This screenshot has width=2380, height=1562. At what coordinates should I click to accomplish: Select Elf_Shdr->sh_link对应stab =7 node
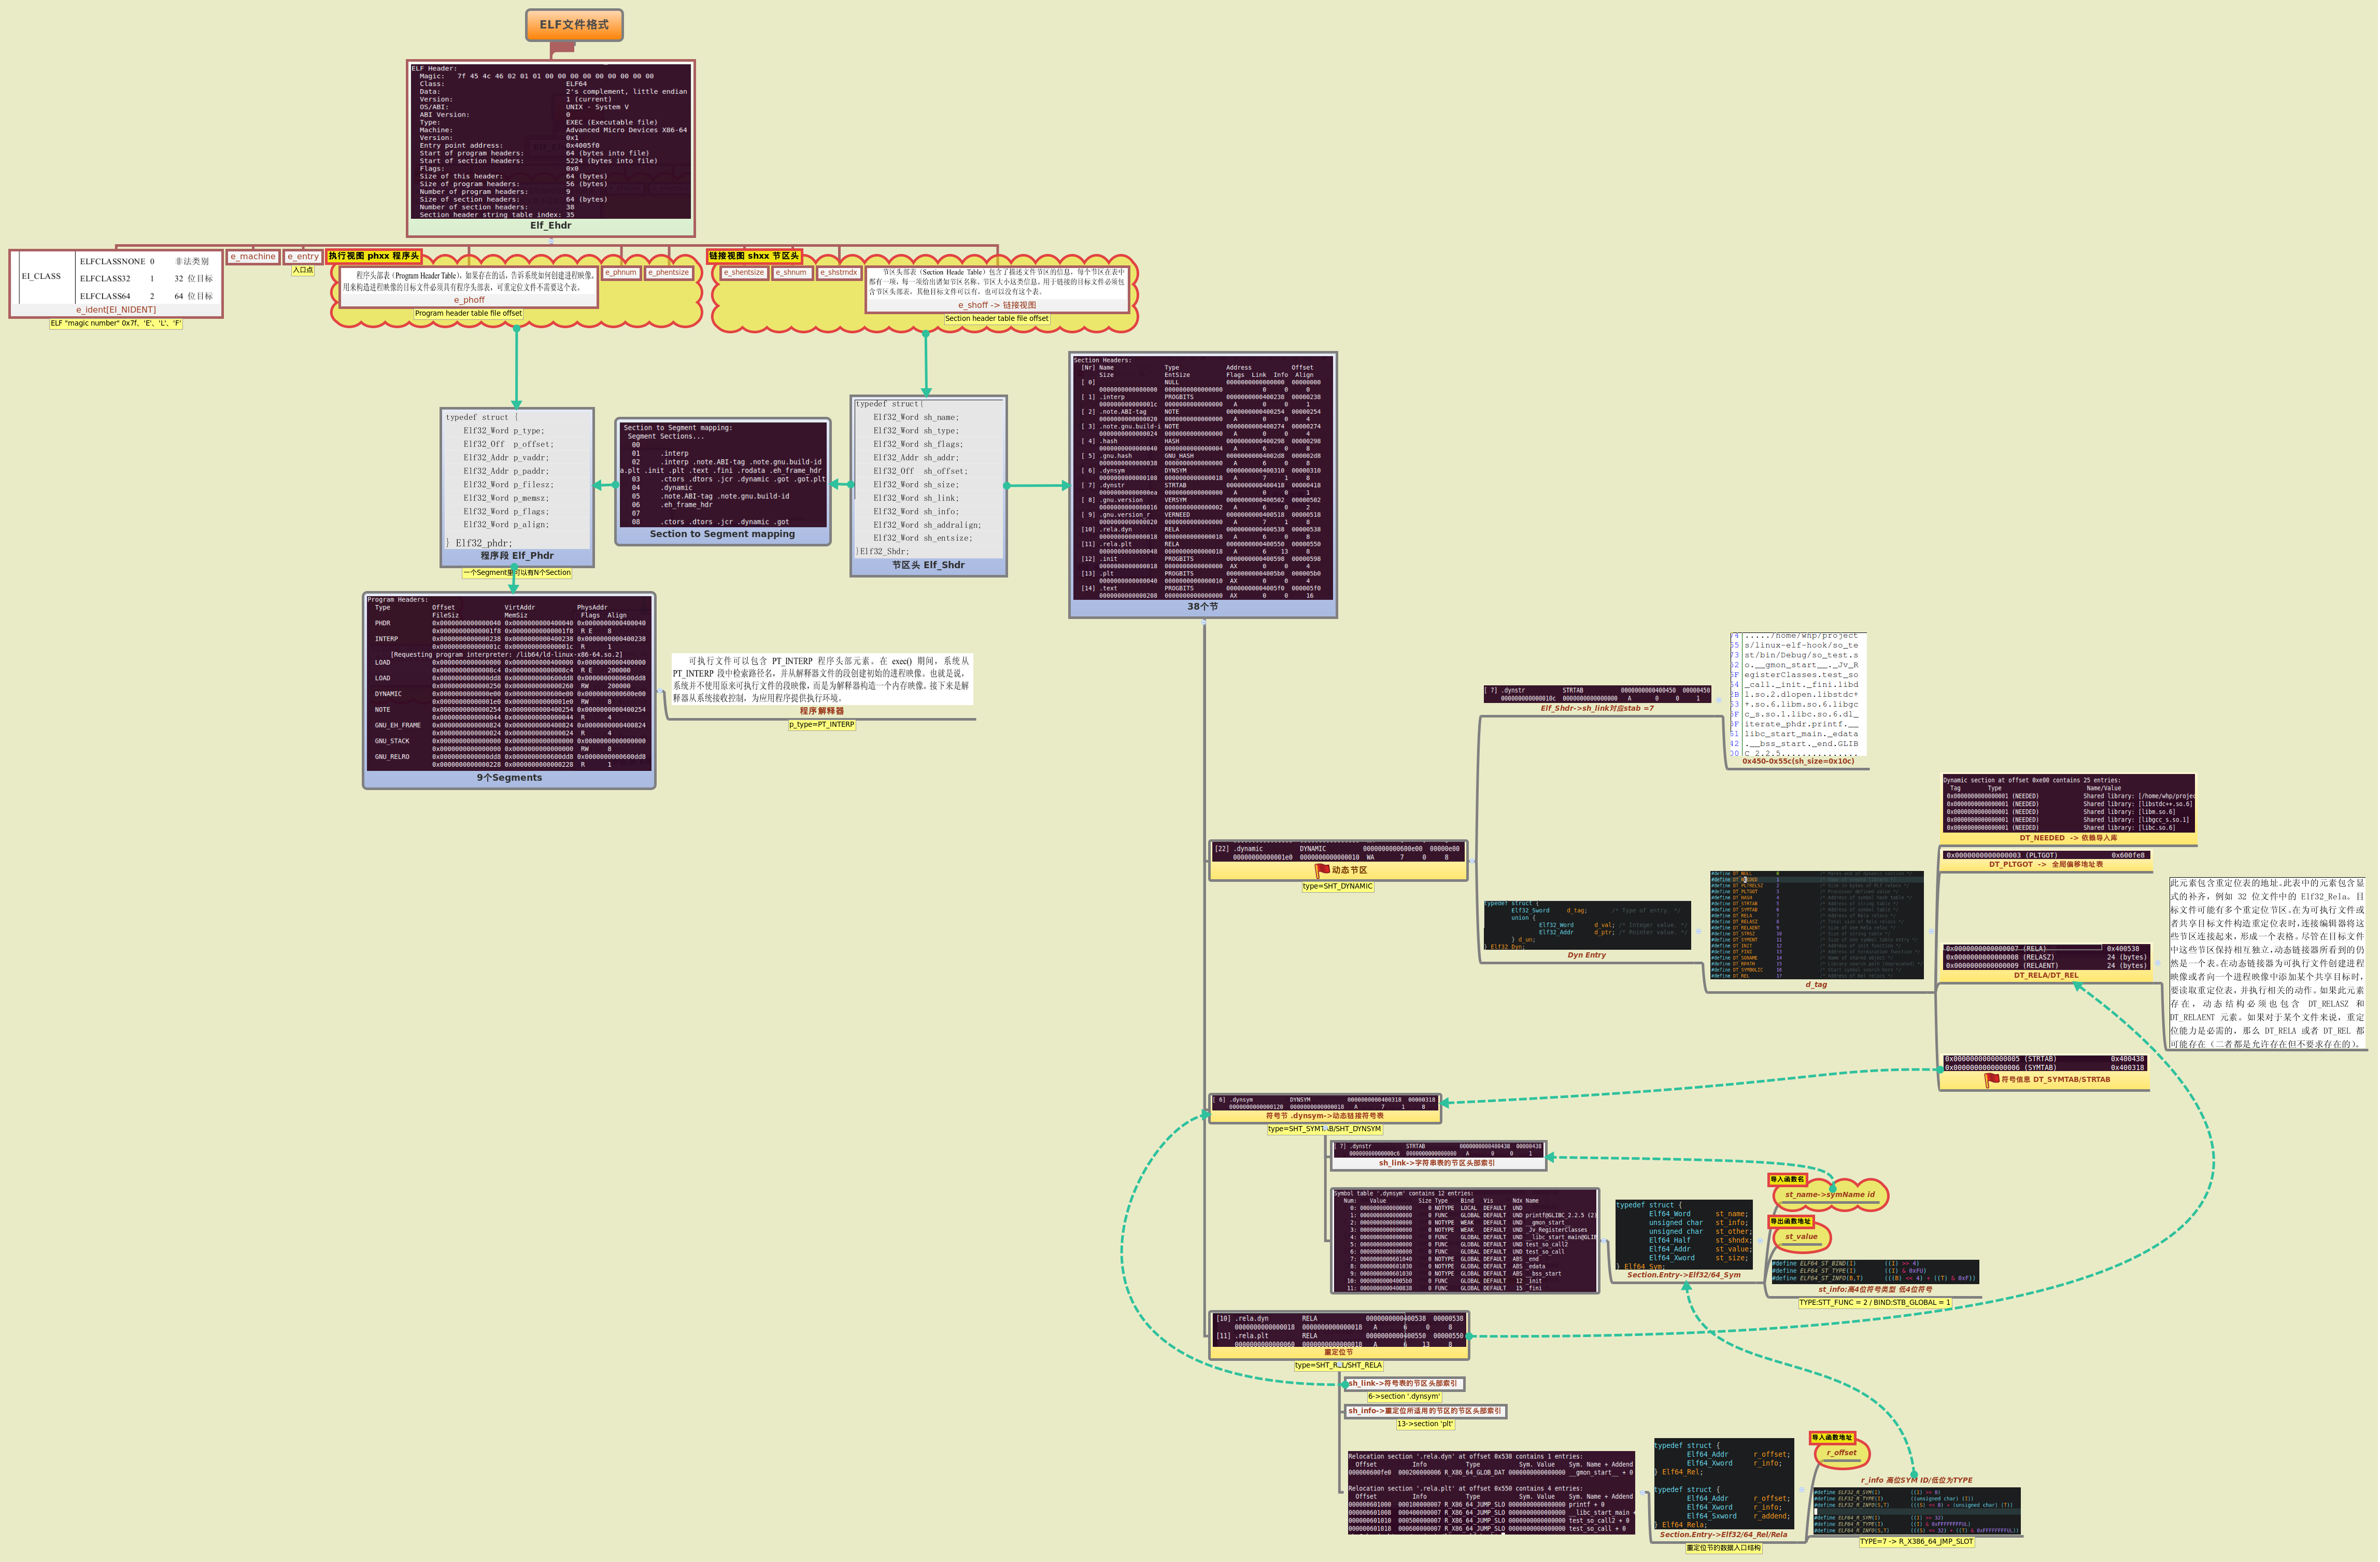click(x=1597, y=699)
